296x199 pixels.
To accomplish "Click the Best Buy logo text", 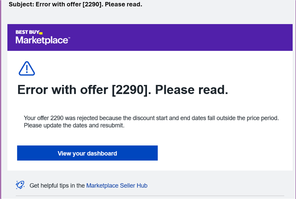I will pos(27,32).
